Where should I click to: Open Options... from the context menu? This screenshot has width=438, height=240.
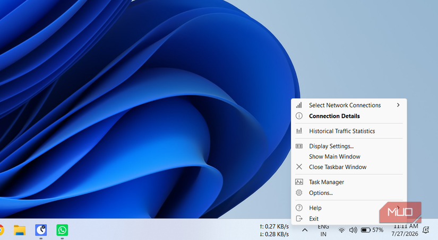point(349,193)
